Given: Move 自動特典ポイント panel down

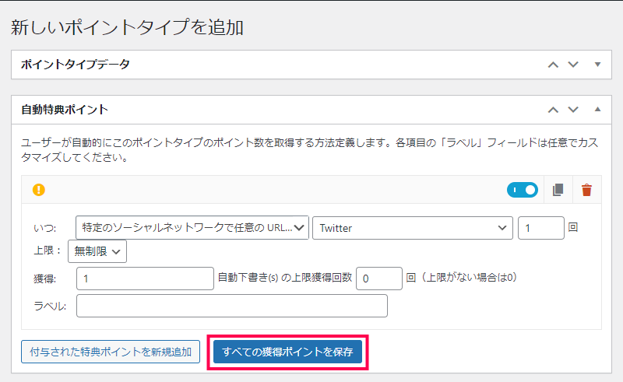Looking at the screenshot, I should 573,110.
